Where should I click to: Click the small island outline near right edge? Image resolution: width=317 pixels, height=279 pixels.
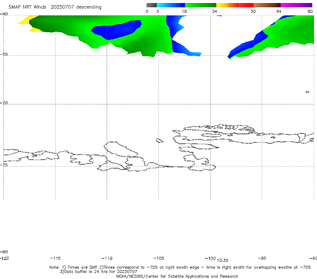click(x=307, y=92)
